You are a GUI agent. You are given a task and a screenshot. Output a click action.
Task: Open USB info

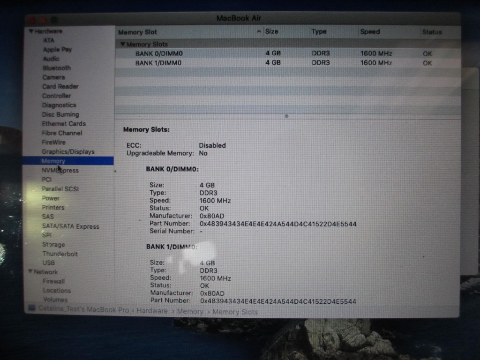pos(48,263)
